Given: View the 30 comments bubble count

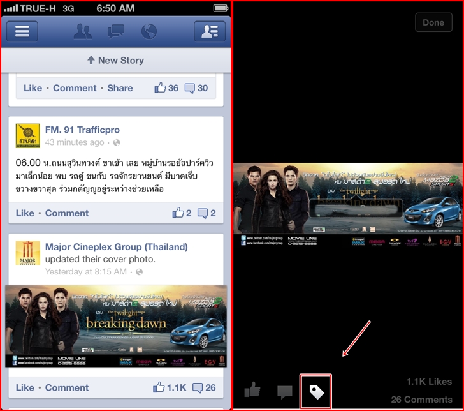Looking at the screenshot, I should click(196, 88).
